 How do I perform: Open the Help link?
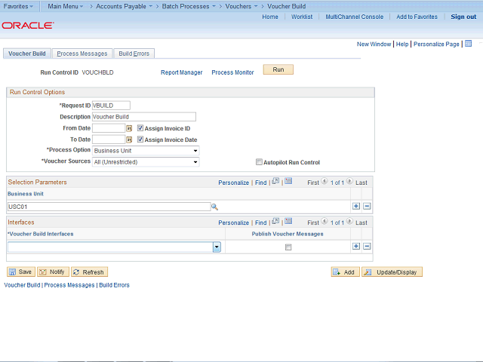[x=402, y=44]
